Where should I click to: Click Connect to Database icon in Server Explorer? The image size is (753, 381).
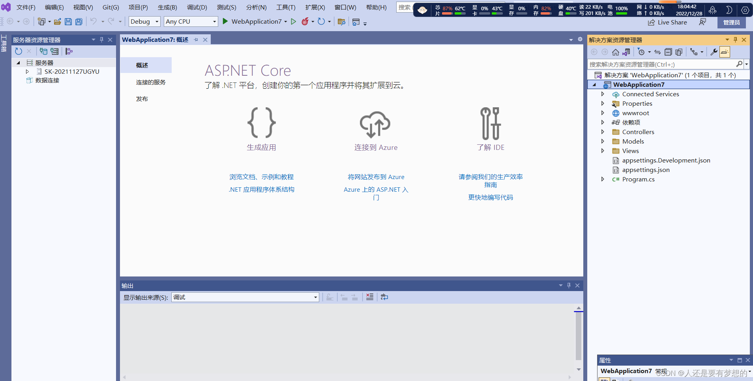43,51
